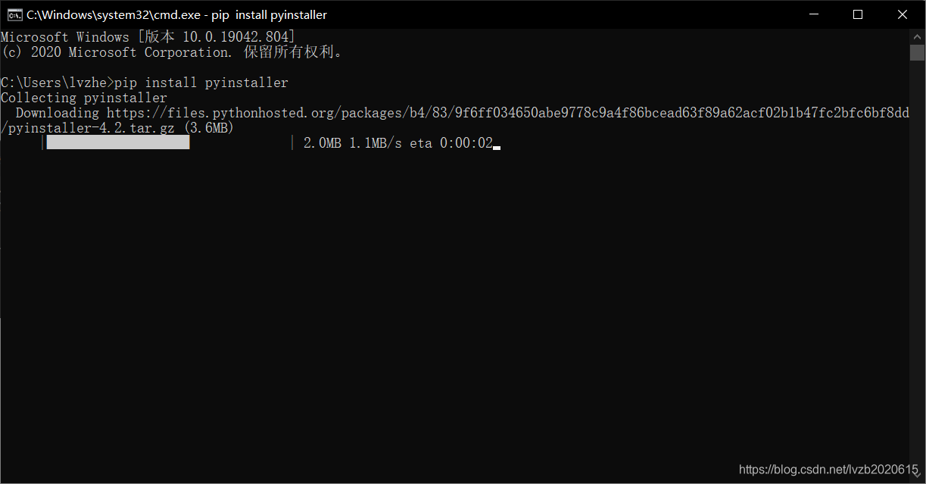Image resolution: width=926 pixels, height=484 pixels.
Task: Click the download progress bar
Action: 117,142
